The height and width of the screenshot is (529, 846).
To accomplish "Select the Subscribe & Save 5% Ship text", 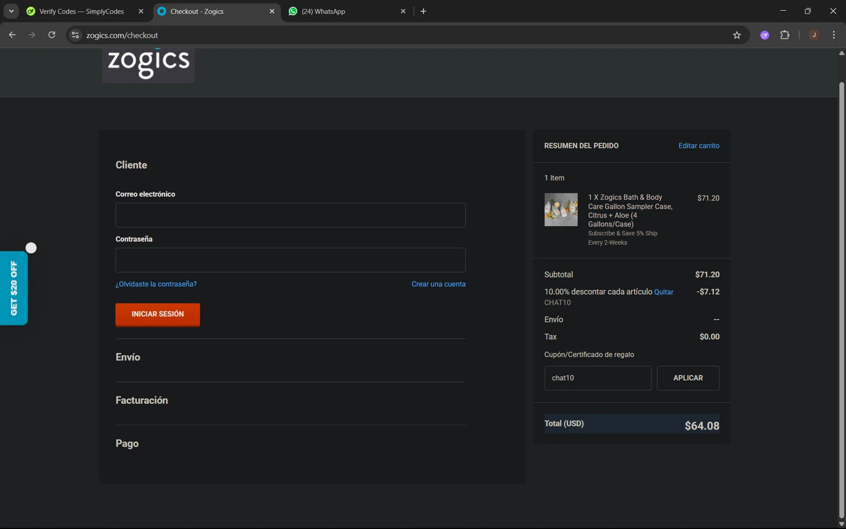I will [x=623, y=233].
